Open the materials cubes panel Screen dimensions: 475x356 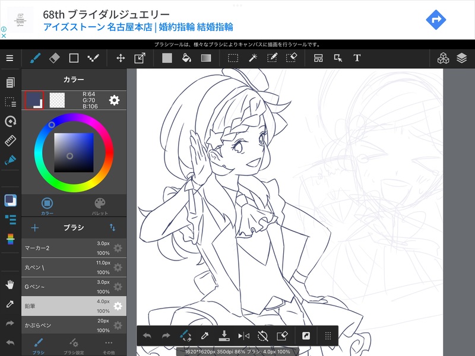point(443,58)
